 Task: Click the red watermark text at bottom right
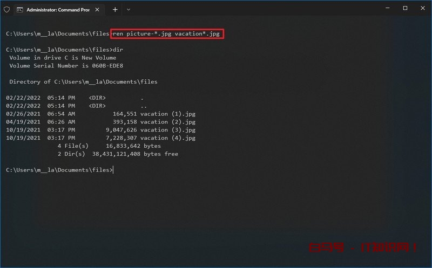tap(362, 248)
